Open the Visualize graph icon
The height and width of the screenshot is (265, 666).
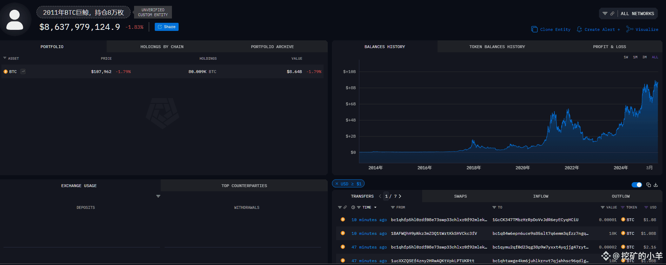pyautogui.click(x=630, y=29)
